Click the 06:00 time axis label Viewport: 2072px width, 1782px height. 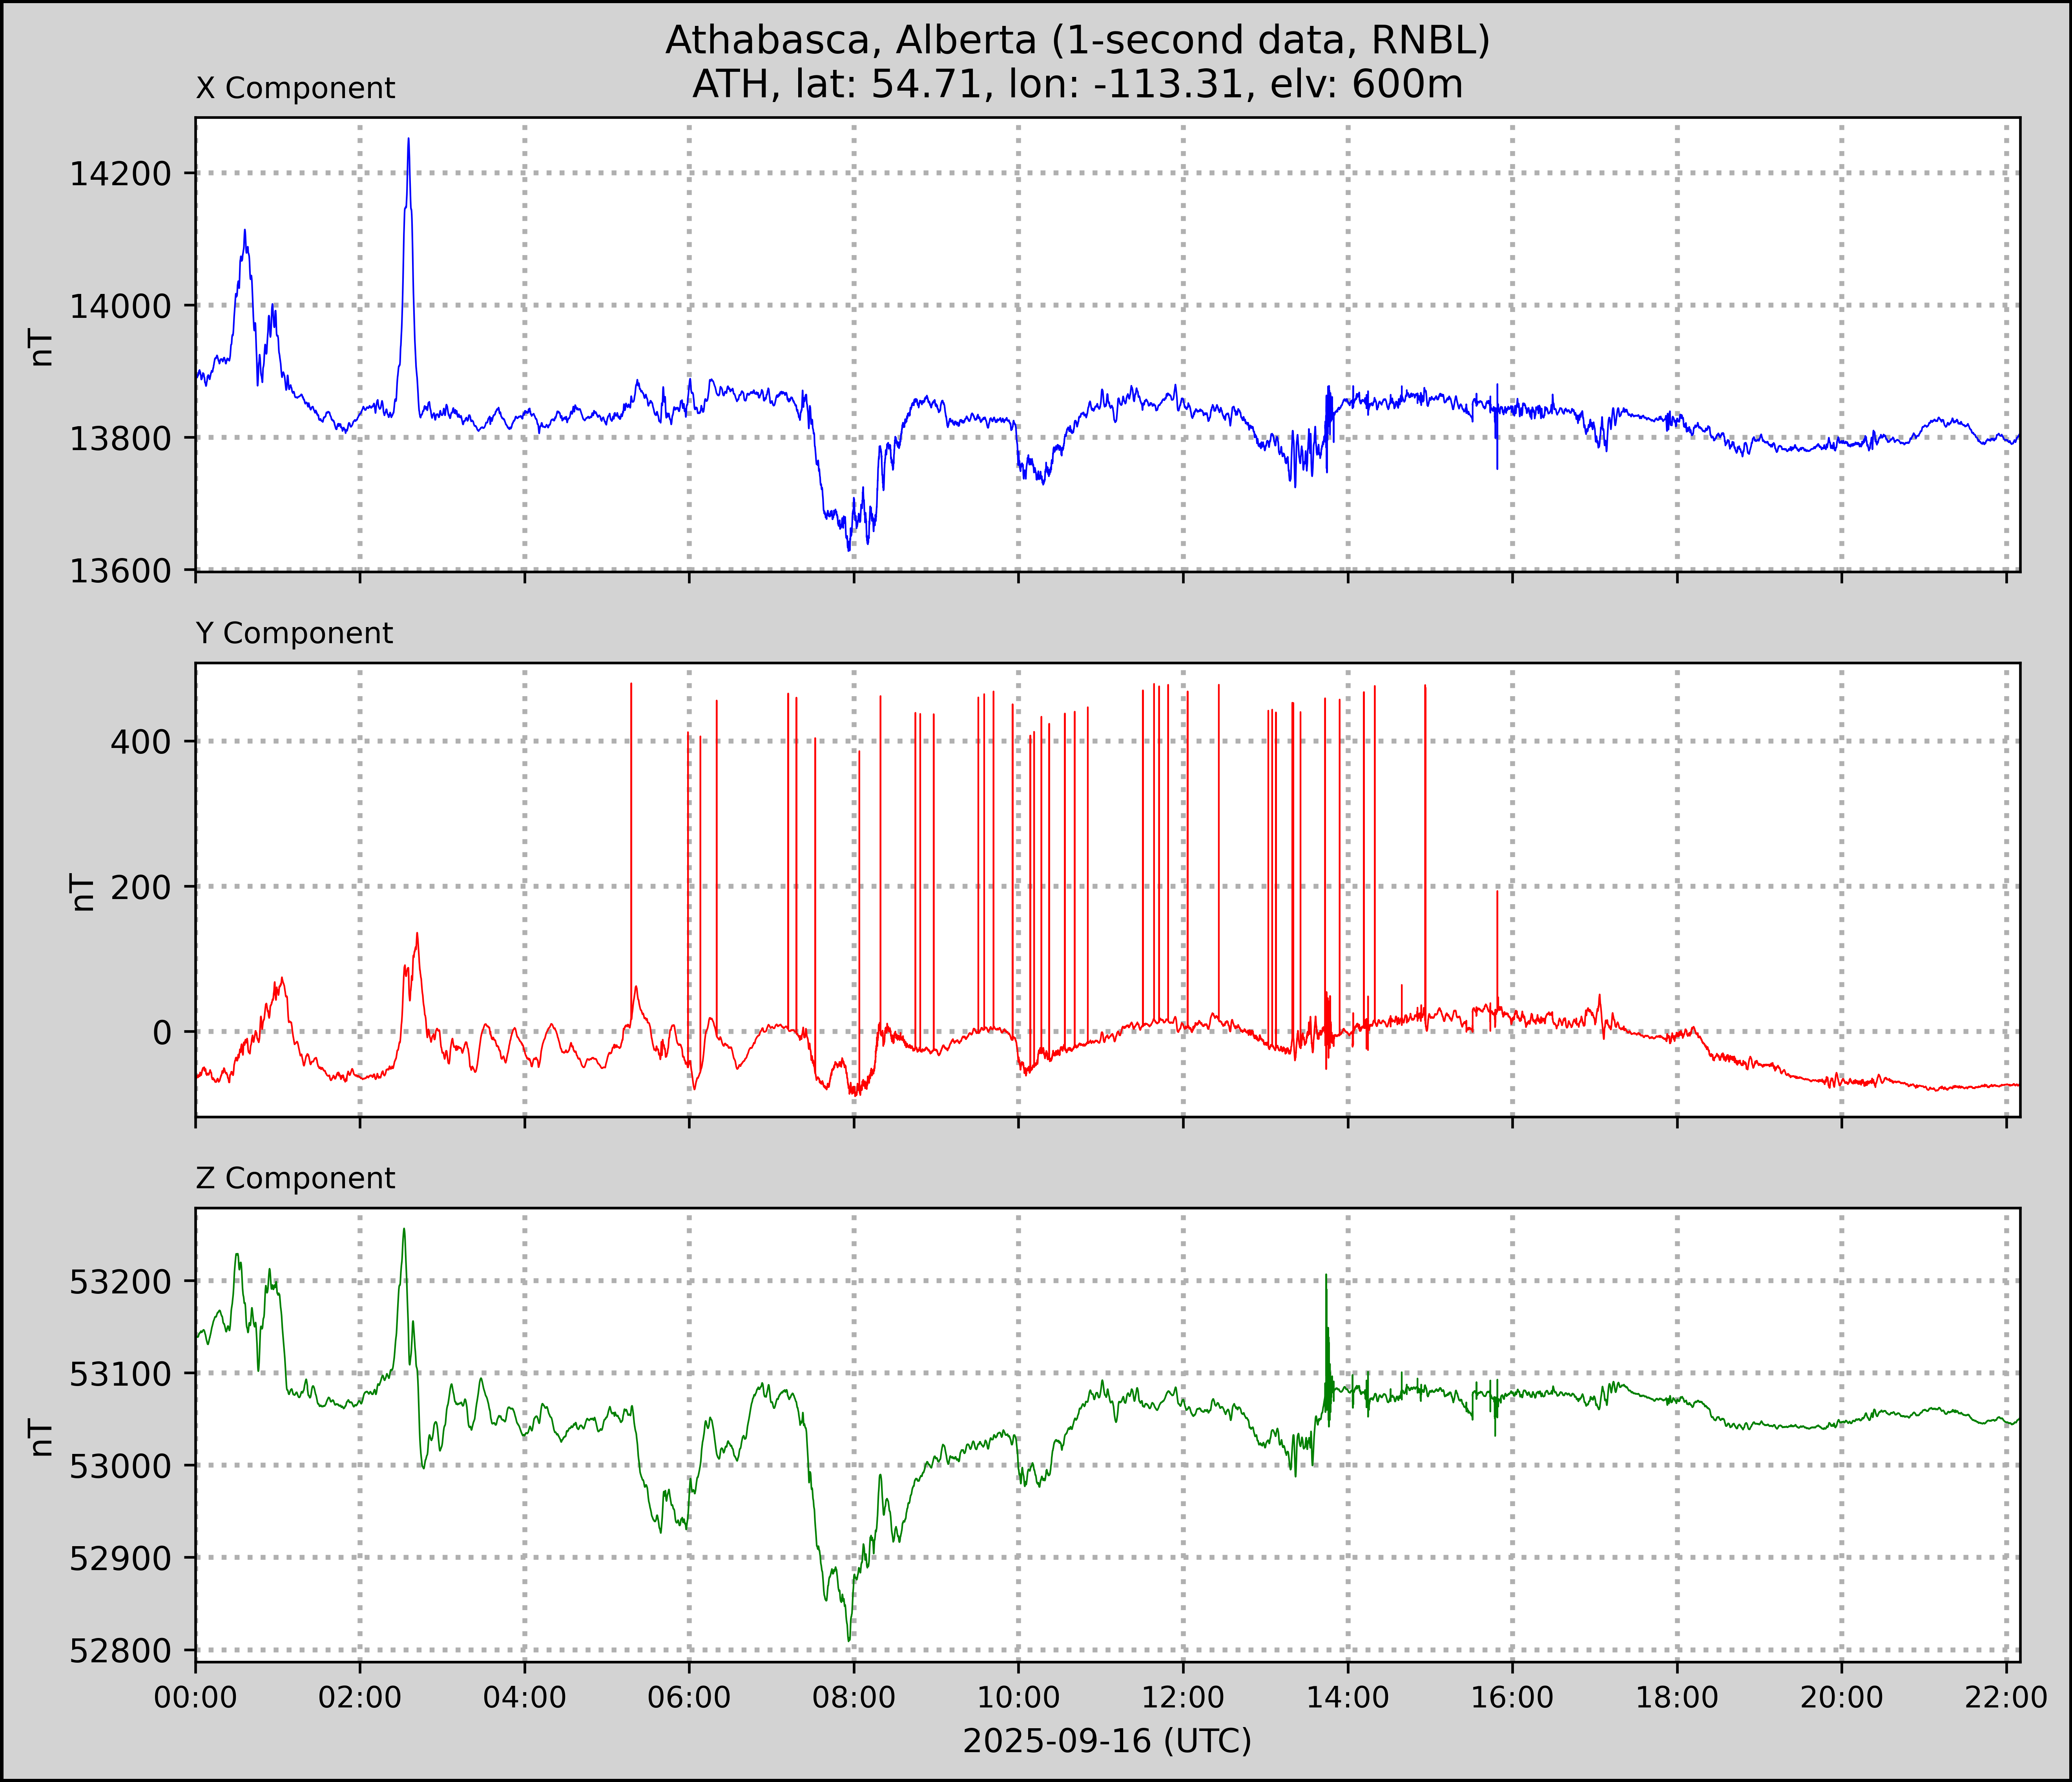[x=689, y=1697]
